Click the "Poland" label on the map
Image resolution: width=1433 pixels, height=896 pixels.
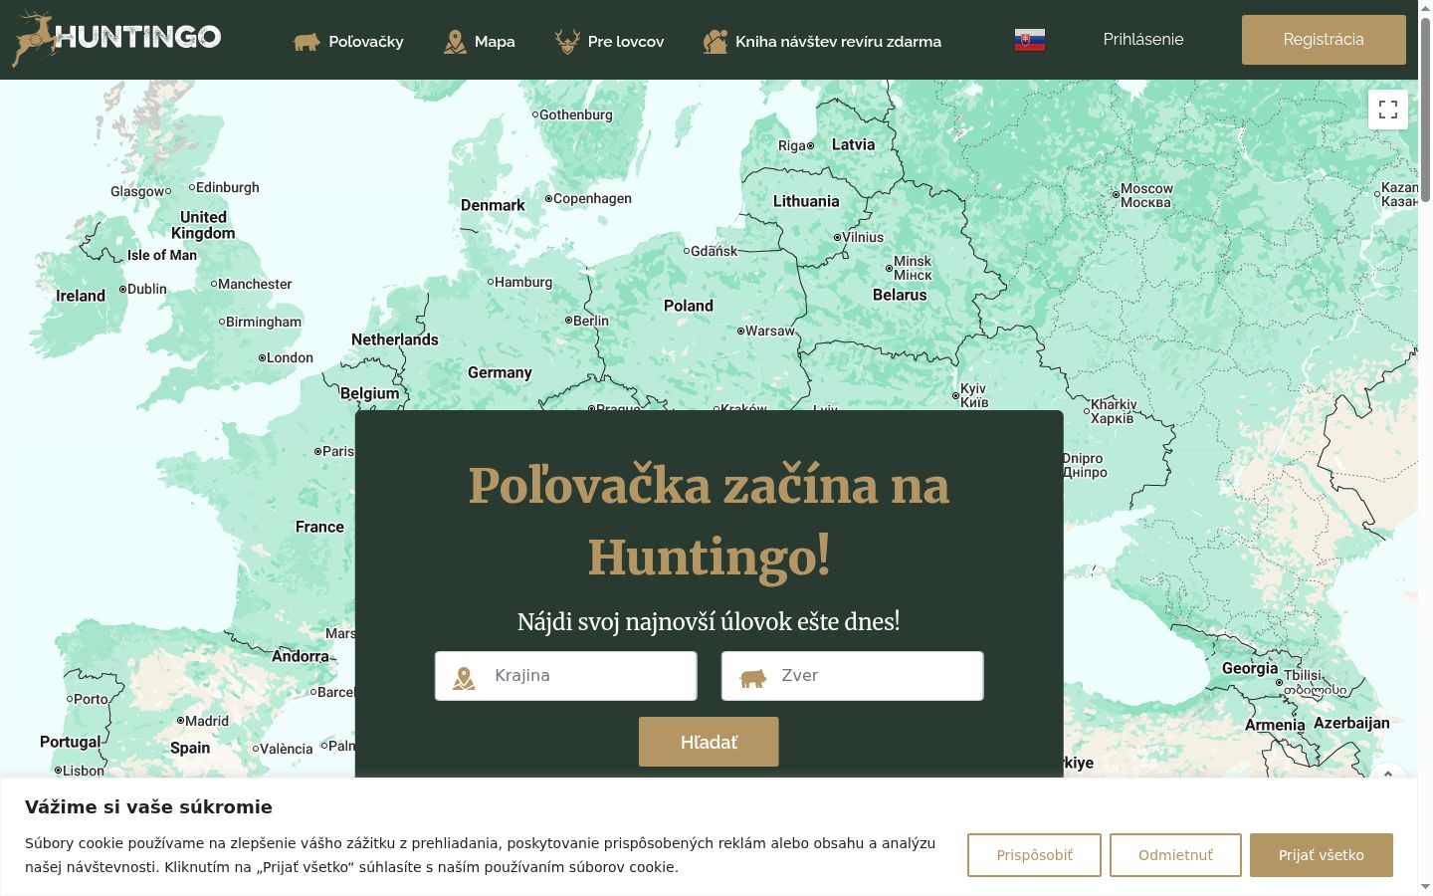coord(689,306)
